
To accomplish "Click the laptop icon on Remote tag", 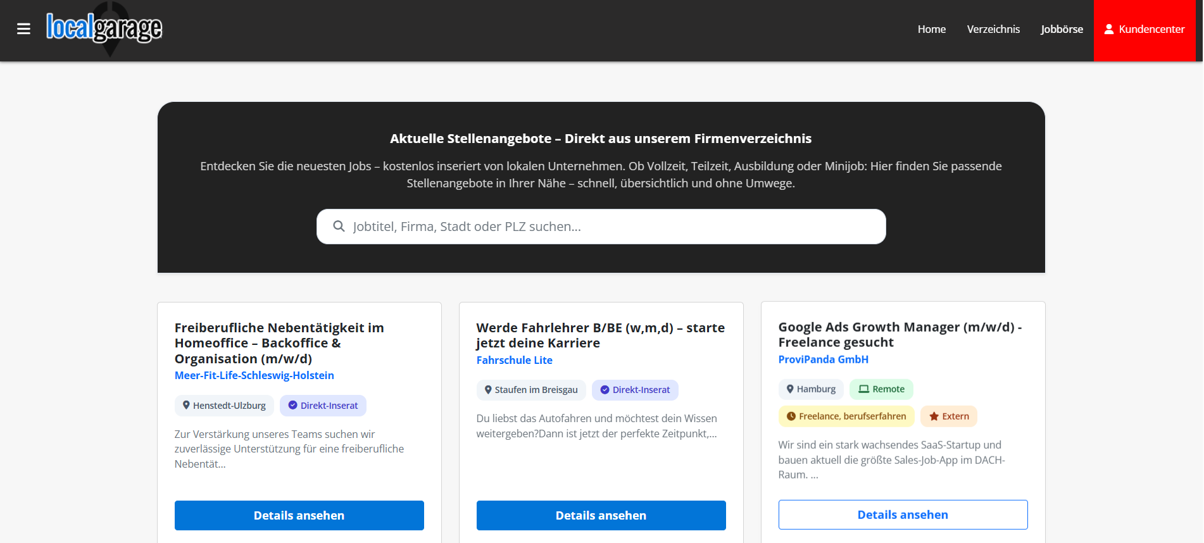I will coord(863,389).
